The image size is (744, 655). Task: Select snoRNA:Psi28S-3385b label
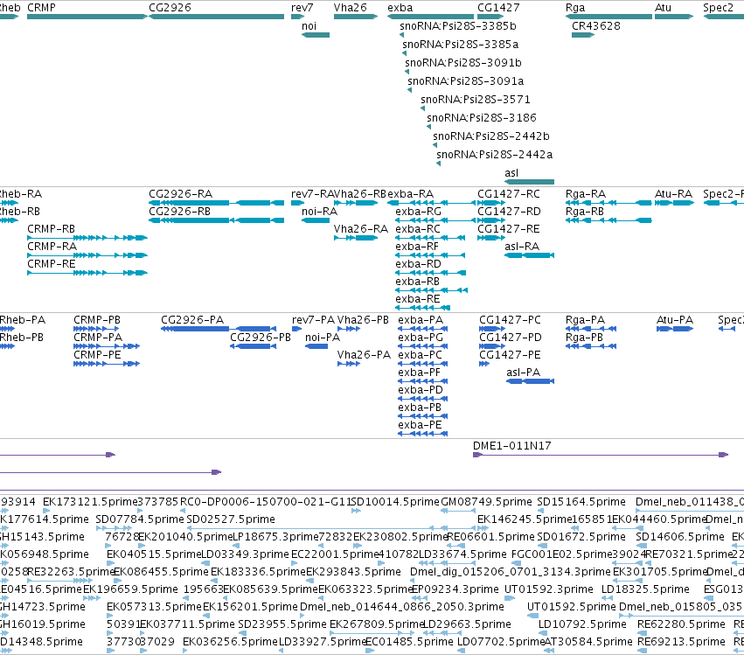point(458,26)
